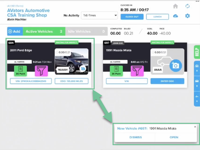The image size is (200, 150).
Task: Open the car icon in the side panel
Action: [197, 83]
